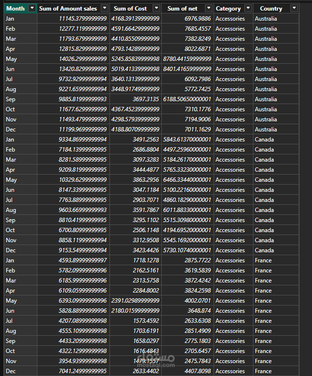Click the net cell 7310.1776

point(188,109)
